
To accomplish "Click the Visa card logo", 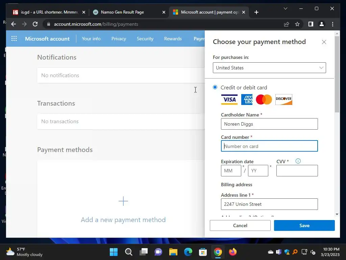I will 229,100.
